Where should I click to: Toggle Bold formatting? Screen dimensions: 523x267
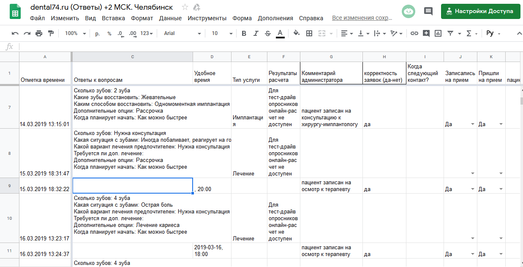(x=244, y=33)
